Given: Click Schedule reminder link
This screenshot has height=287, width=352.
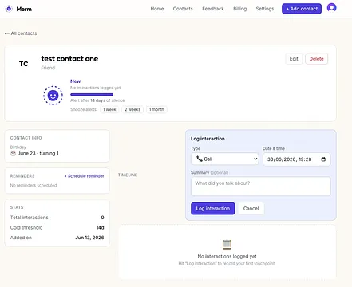Looking at the screenshot, I should click(x=84, y=176).
